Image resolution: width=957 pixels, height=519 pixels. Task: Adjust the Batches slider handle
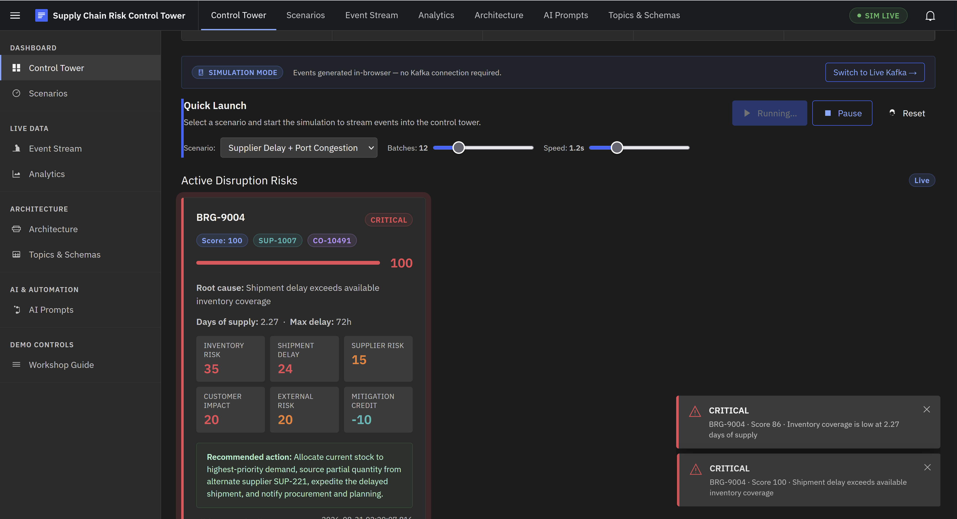tap(458, 148)
